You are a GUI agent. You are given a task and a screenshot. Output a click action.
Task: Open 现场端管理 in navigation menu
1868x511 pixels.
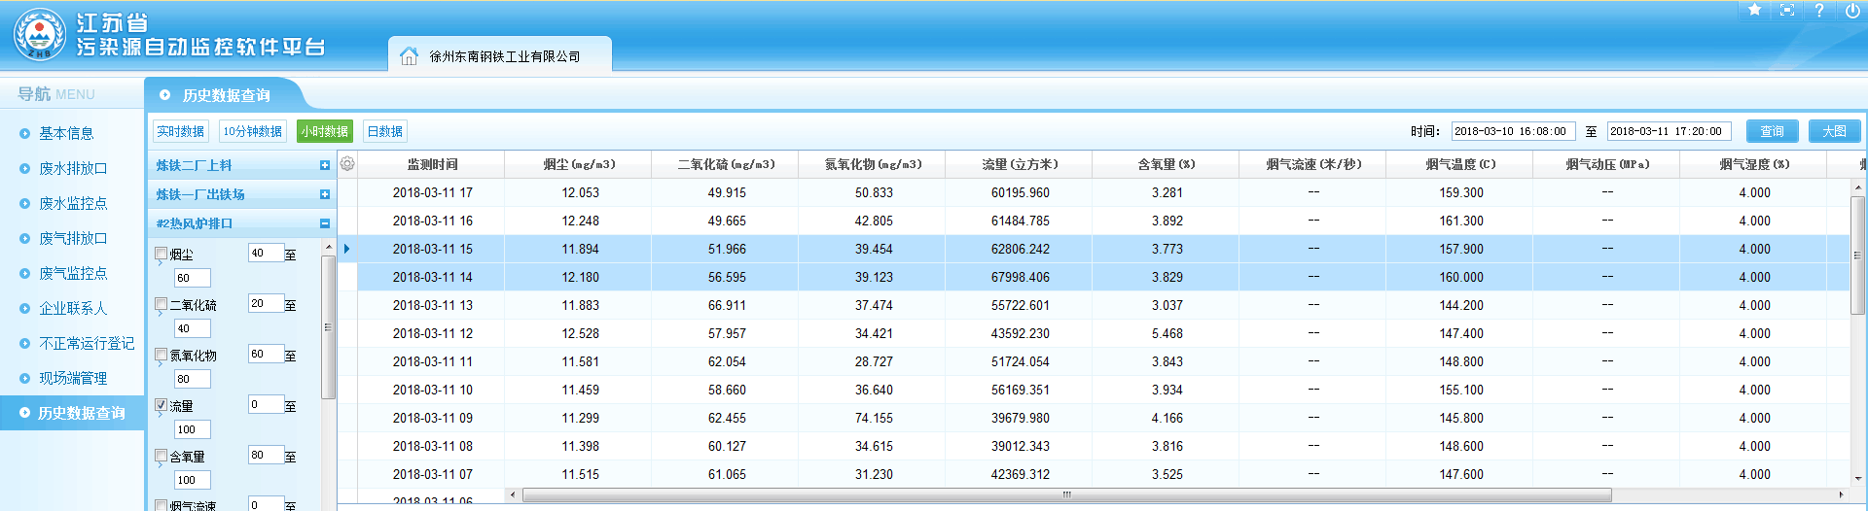(73, 379)
